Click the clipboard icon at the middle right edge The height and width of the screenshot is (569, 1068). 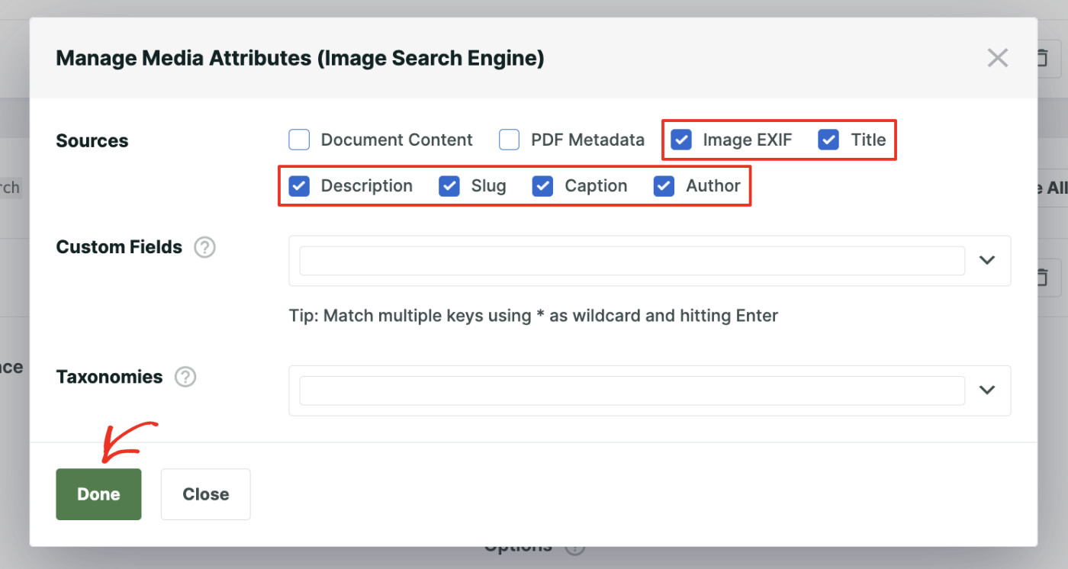point(1042,277)
